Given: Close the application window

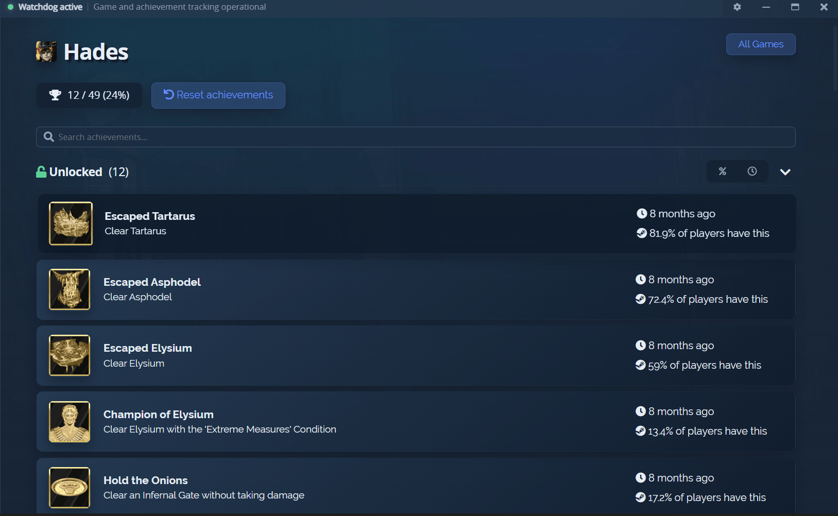Looking at the screenshot, I should pyautogui.click(x=824, y=7).
